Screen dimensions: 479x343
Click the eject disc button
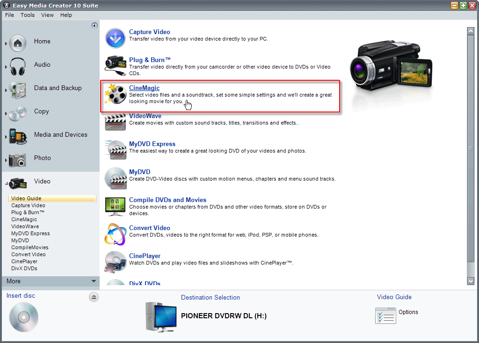point(94,297)
